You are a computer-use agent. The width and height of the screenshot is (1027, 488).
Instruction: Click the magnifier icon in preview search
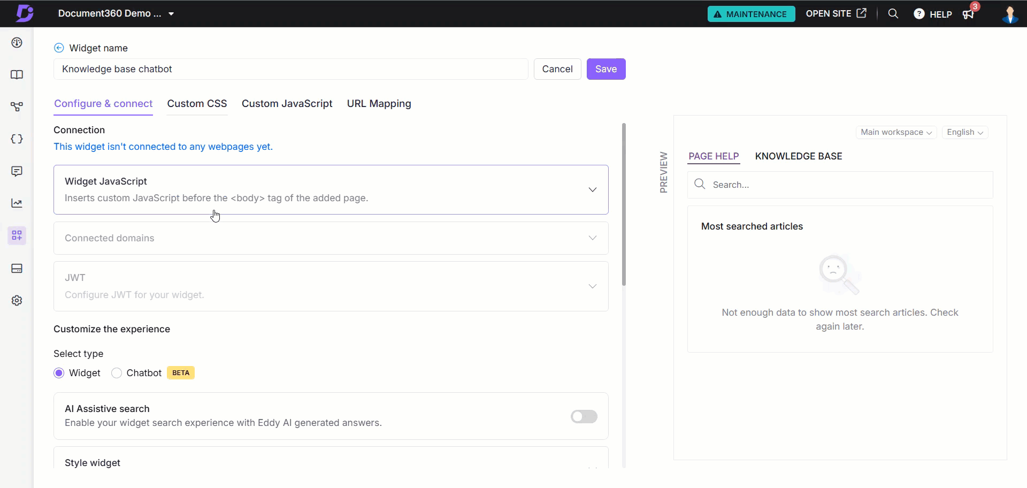coord(700,184)
